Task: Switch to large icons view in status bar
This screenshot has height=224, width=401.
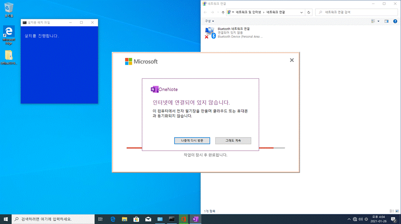Action: 397,211
